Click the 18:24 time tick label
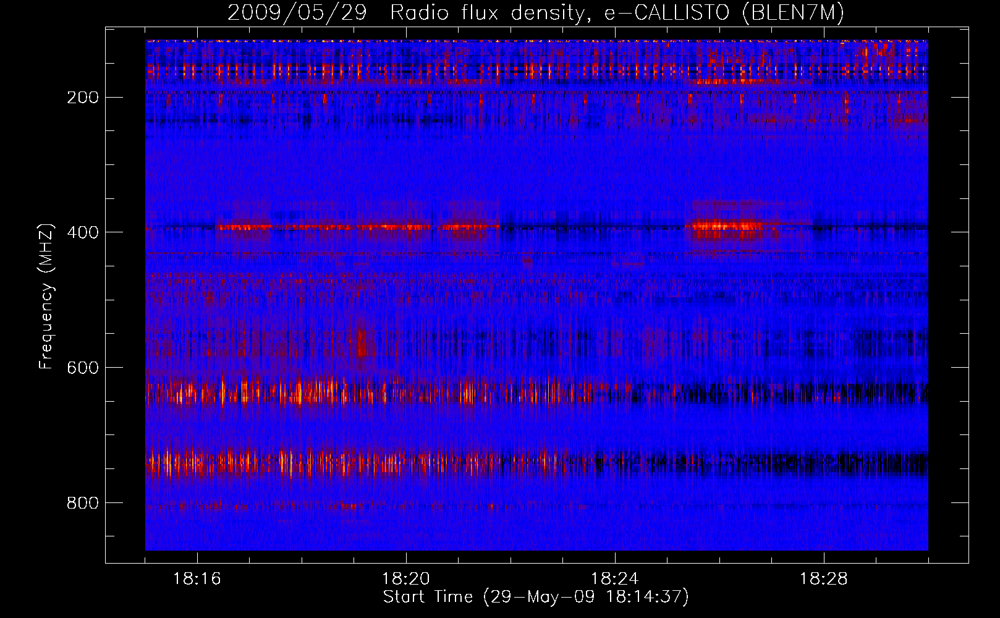This screenshot has height=618, width=1000. click(x=615, y=579)
